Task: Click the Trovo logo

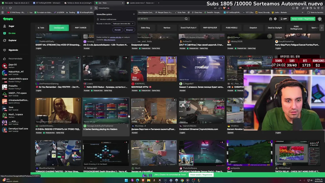Action: click(x=8, y=19)
